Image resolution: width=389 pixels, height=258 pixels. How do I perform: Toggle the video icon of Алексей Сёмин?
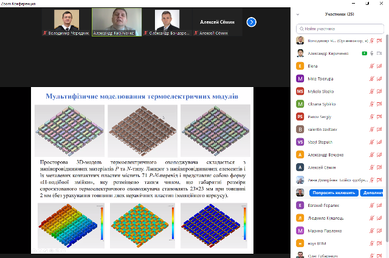click(x=380, y=167)
